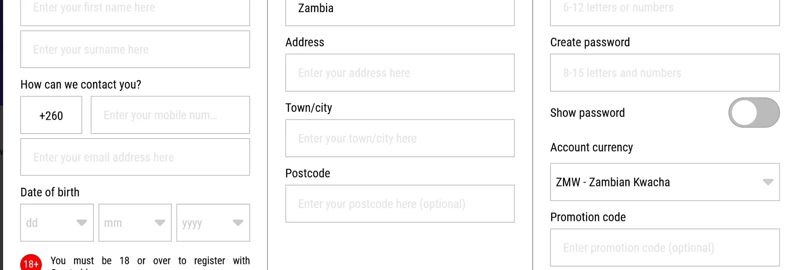Open the month (mm) birth dropdown
This screenshot has height=270, width=795.
tap(135, 223)
